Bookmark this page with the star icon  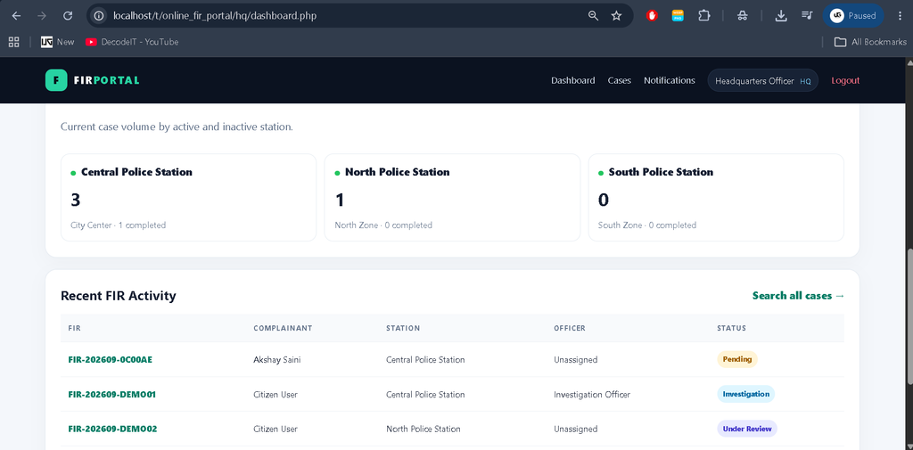click(616, 16)
